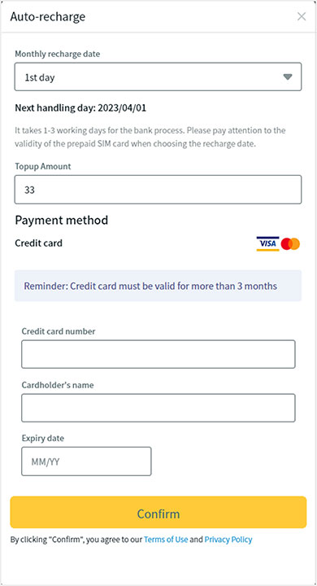Close the Auto-recharge dialog

302,16
